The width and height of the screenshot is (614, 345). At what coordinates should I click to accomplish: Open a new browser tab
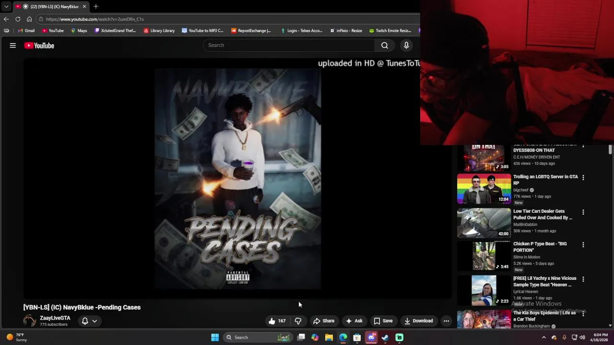96,6
